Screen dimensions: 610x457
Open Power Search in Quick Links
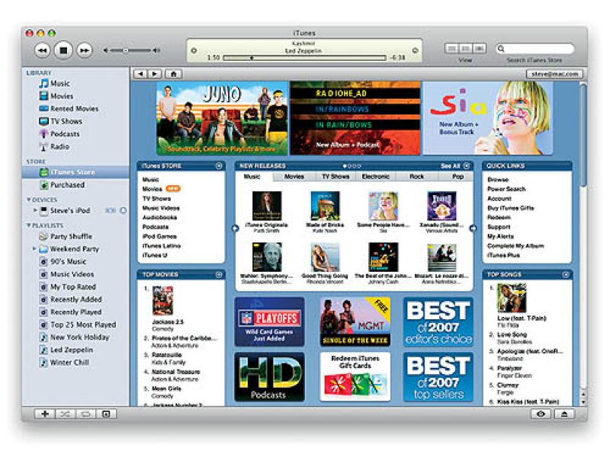click(506, 189)
